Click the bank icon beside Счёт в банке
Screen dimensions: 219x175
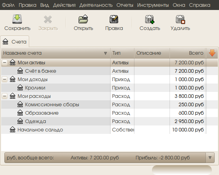(x=20, y=71)
